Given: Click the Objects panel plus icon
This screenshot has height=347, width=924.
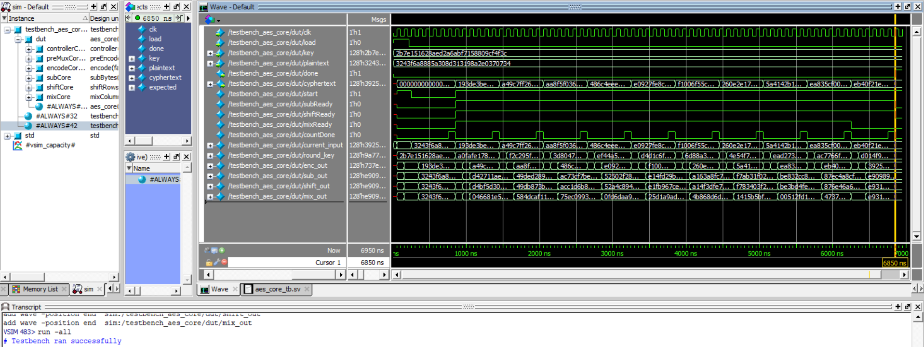Looking at the screenshot, I should (x=166, y=7).
